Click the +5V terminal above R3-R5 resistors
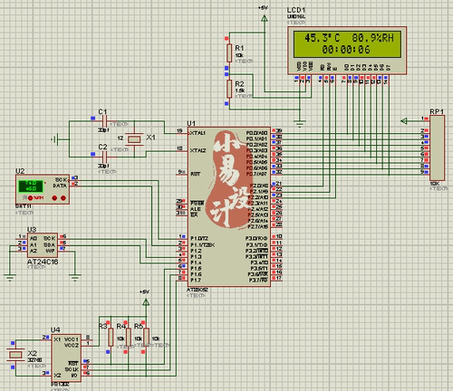The width and height of the screenshot is (453, 391). pyautogui.click(x=146, y=302)
